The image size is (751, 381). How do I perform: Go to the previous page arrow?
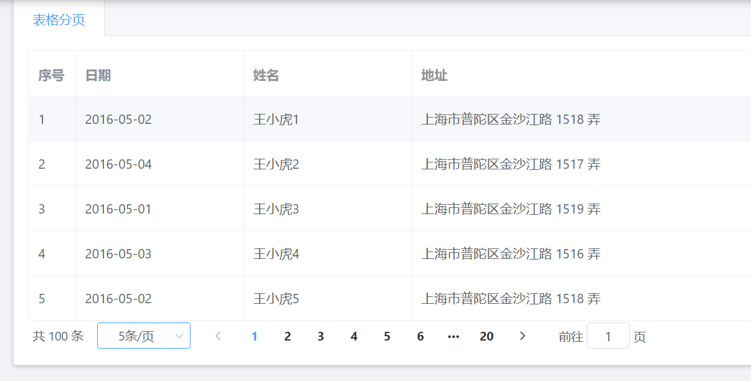click(218, 336)
